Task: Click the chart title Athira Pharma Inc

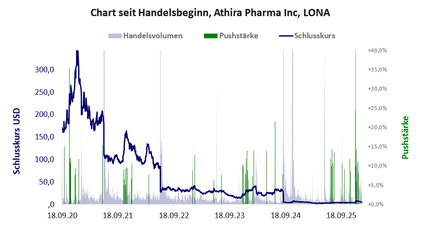Action: pyautogui.click(x=210, y=13)
